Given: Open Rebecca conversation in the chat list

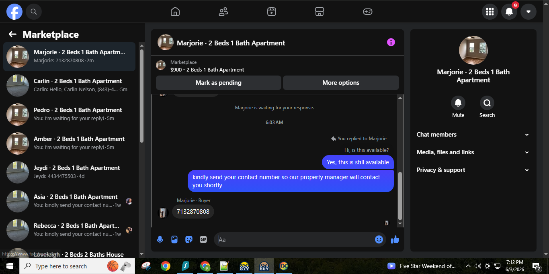Looking at the screenshot, I should (x=69, y=230).
